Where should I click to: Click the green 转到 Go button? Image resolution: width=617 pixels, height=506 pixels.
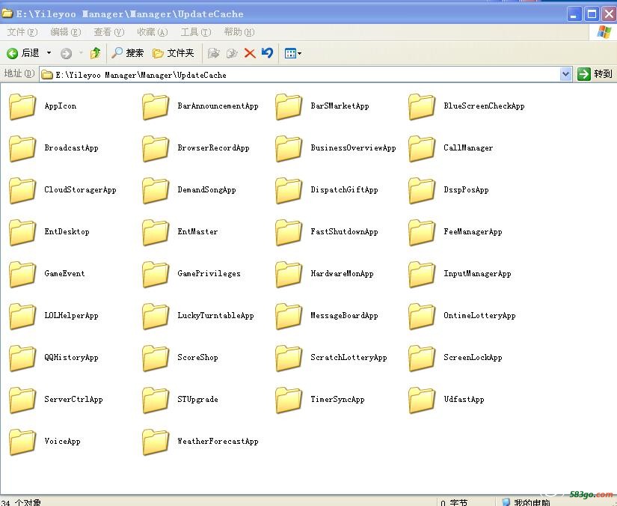595,74
